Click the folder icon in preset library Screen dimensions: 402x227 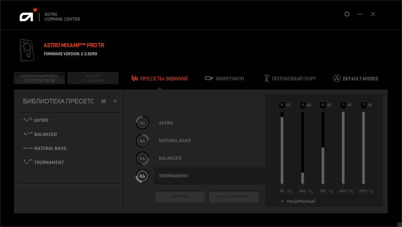(103, 101)
